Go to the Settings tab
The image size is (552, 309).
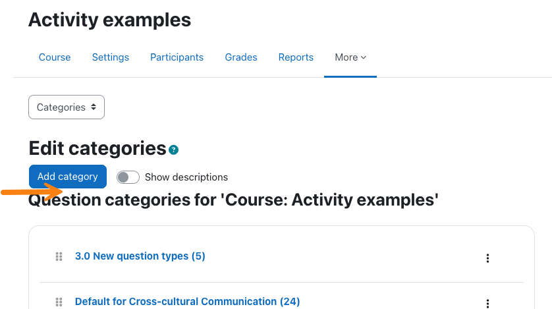point(111,57)
